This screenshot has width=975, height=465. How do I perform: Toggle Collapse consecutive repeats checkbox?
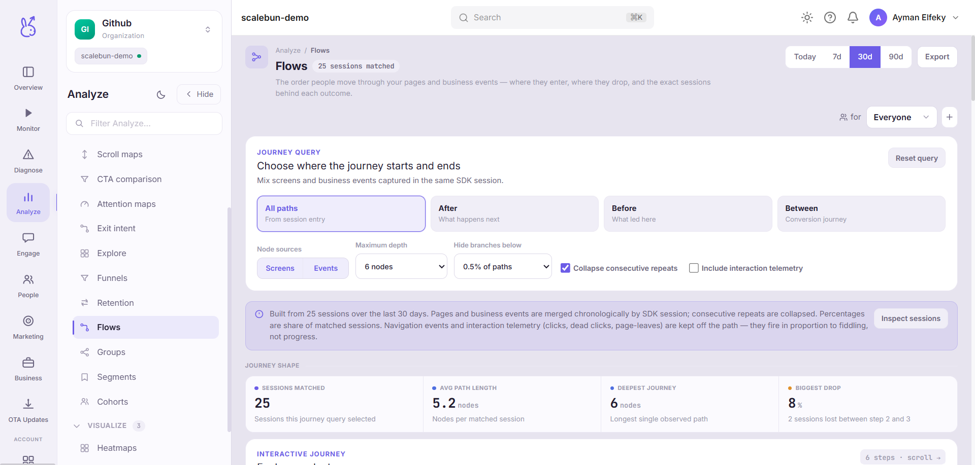coord(565,268)
